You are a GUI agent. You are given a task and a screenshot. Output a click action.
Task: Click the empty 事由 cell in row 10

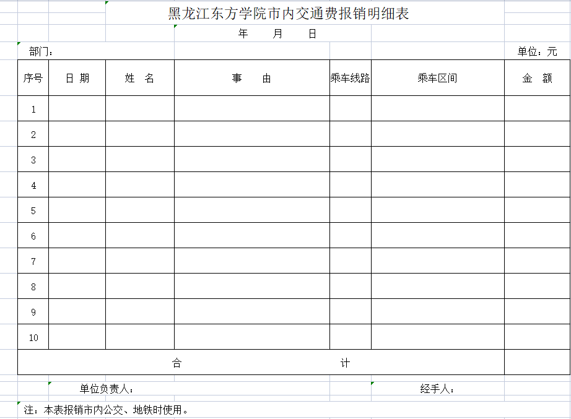(252, 337)
